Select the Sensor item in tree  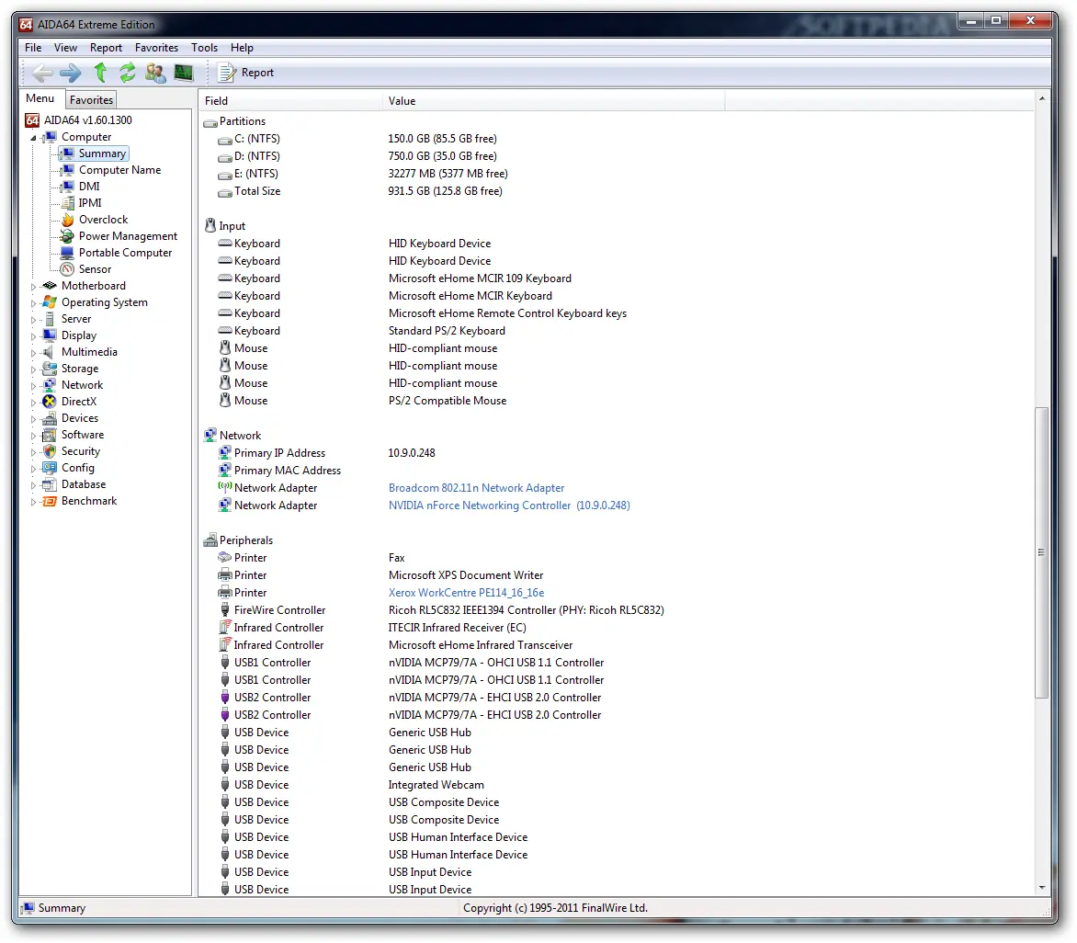coord(95,269)
